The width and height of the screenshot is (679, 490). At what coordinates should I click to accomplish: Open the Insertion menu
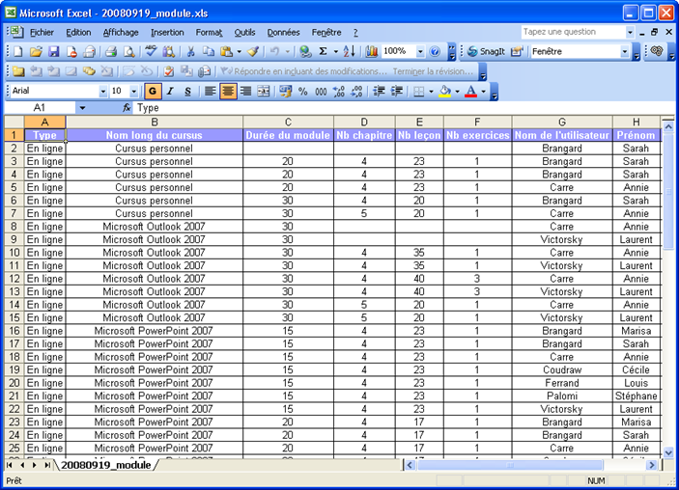(167, 32)
